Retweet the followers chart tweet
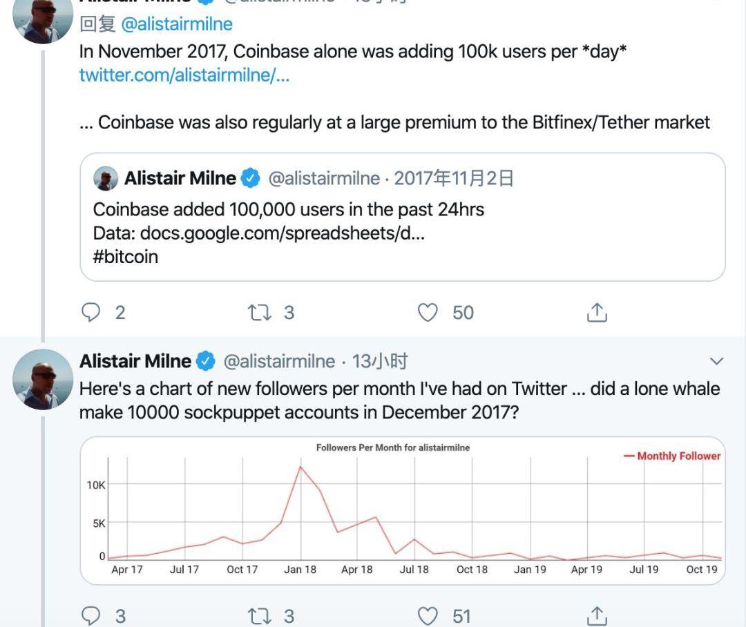746x627 pixels. tap(260, 615)
